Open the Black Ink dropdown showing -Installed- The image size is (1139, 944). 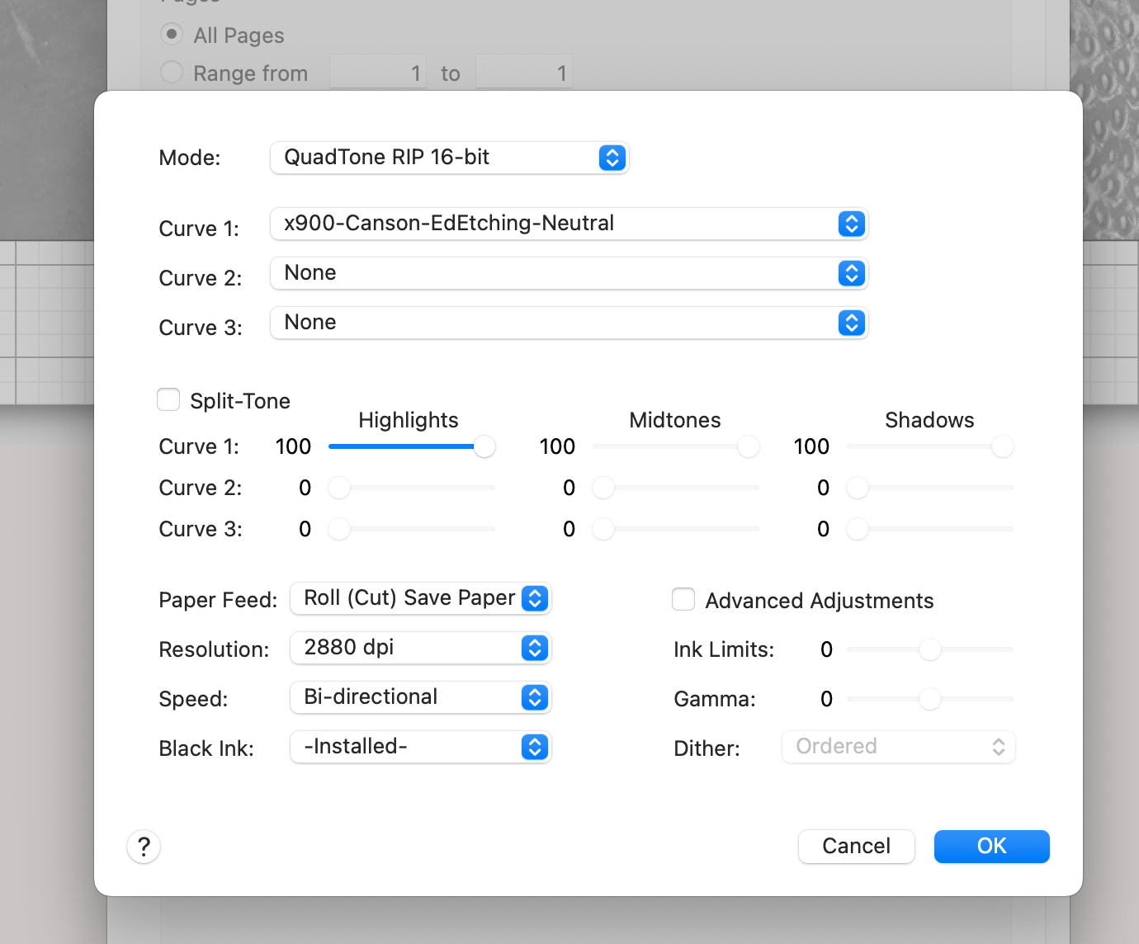point(421,747)
